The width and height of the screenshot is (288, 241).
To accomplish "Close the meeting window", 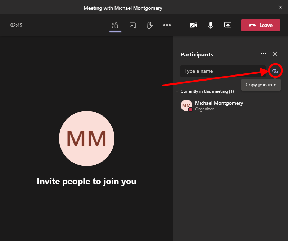I will point(280,7).
